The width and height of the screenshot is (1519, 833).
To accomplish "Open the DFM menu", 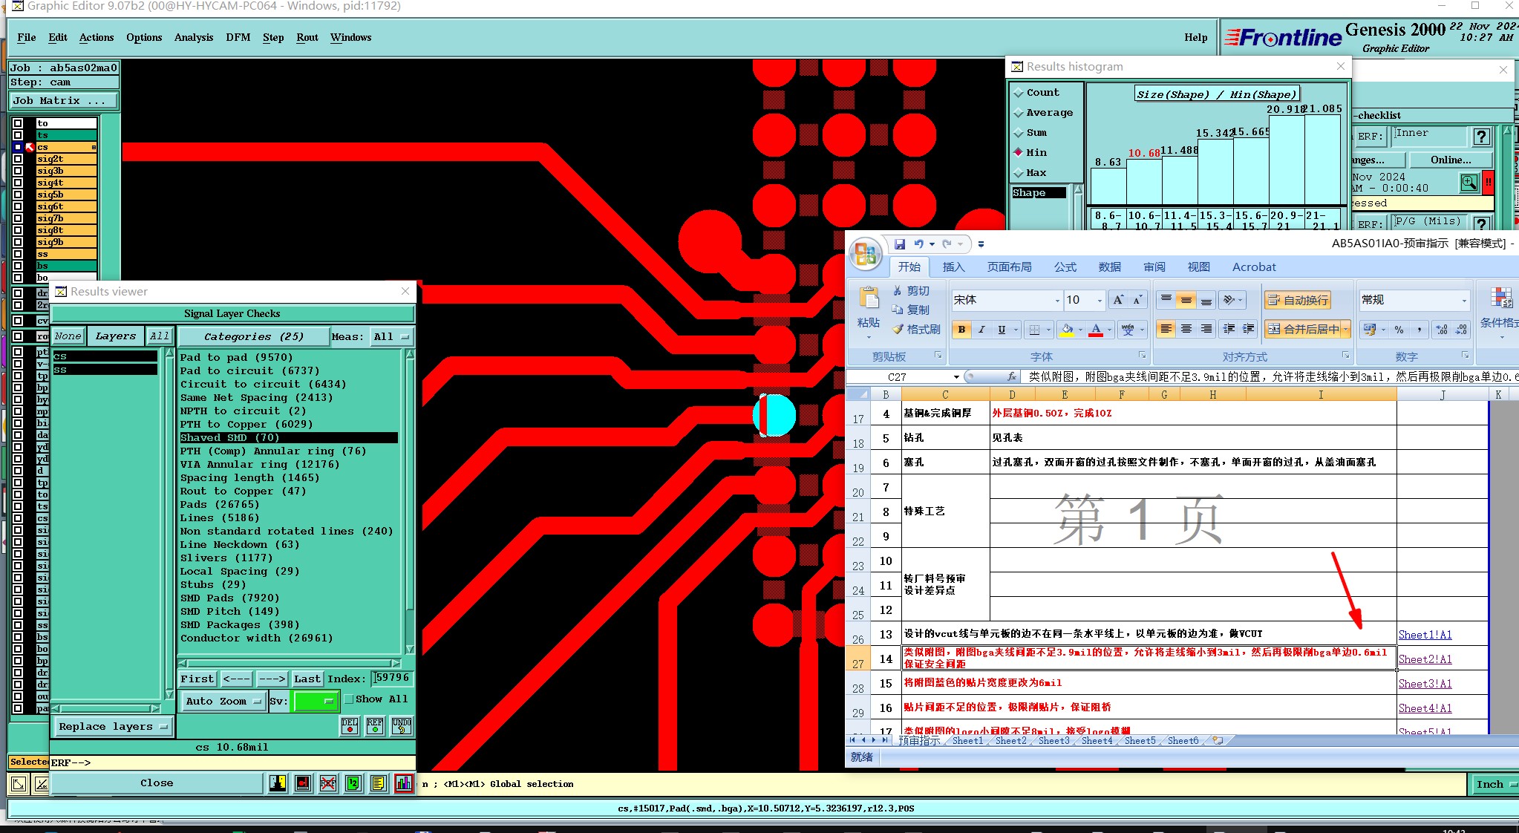I will [238, 38].
